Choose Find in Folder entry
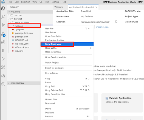Viewport: 144px width, 120px height. (67, 73)
